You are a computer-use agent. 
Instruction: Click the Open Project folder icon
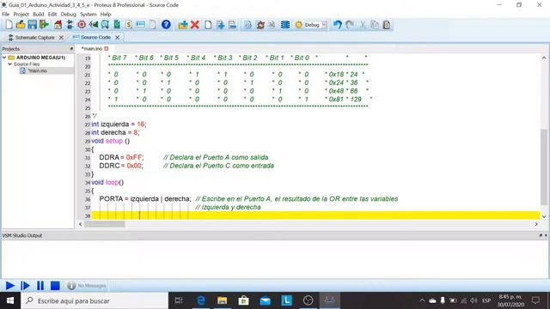click(21, 25)
